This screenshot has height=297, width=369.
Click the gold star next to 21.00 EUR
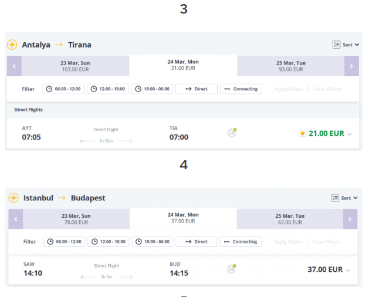(x=302, y=133)
